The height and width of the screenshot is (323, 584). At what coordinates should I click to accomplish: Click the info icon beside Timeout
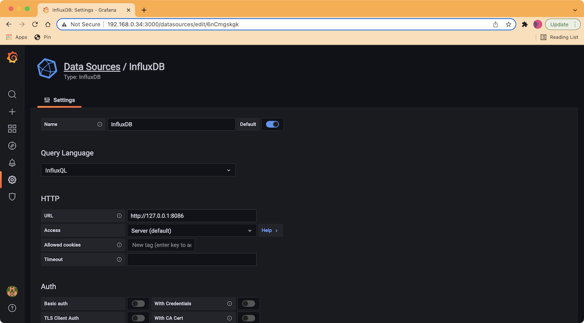pos(119,259)
